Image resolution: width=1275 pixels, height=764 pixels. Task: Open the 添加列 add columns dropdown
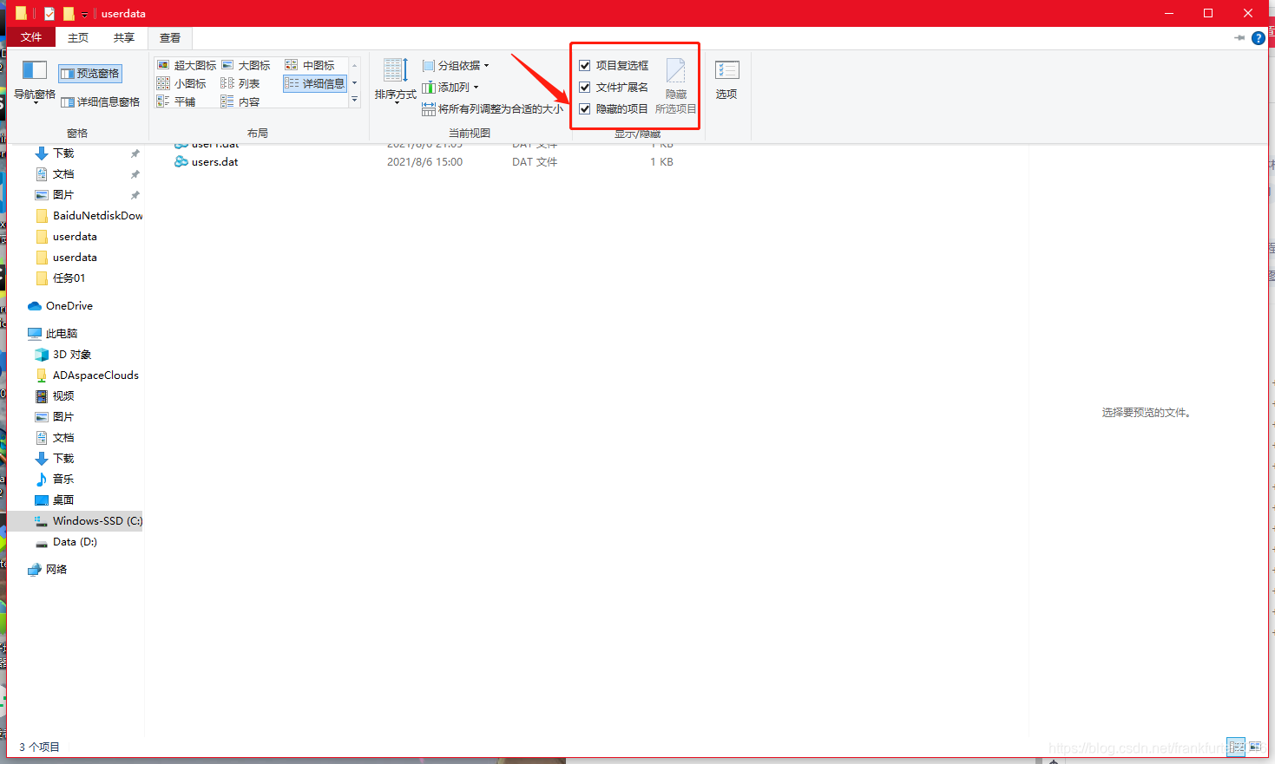(450, 88)
